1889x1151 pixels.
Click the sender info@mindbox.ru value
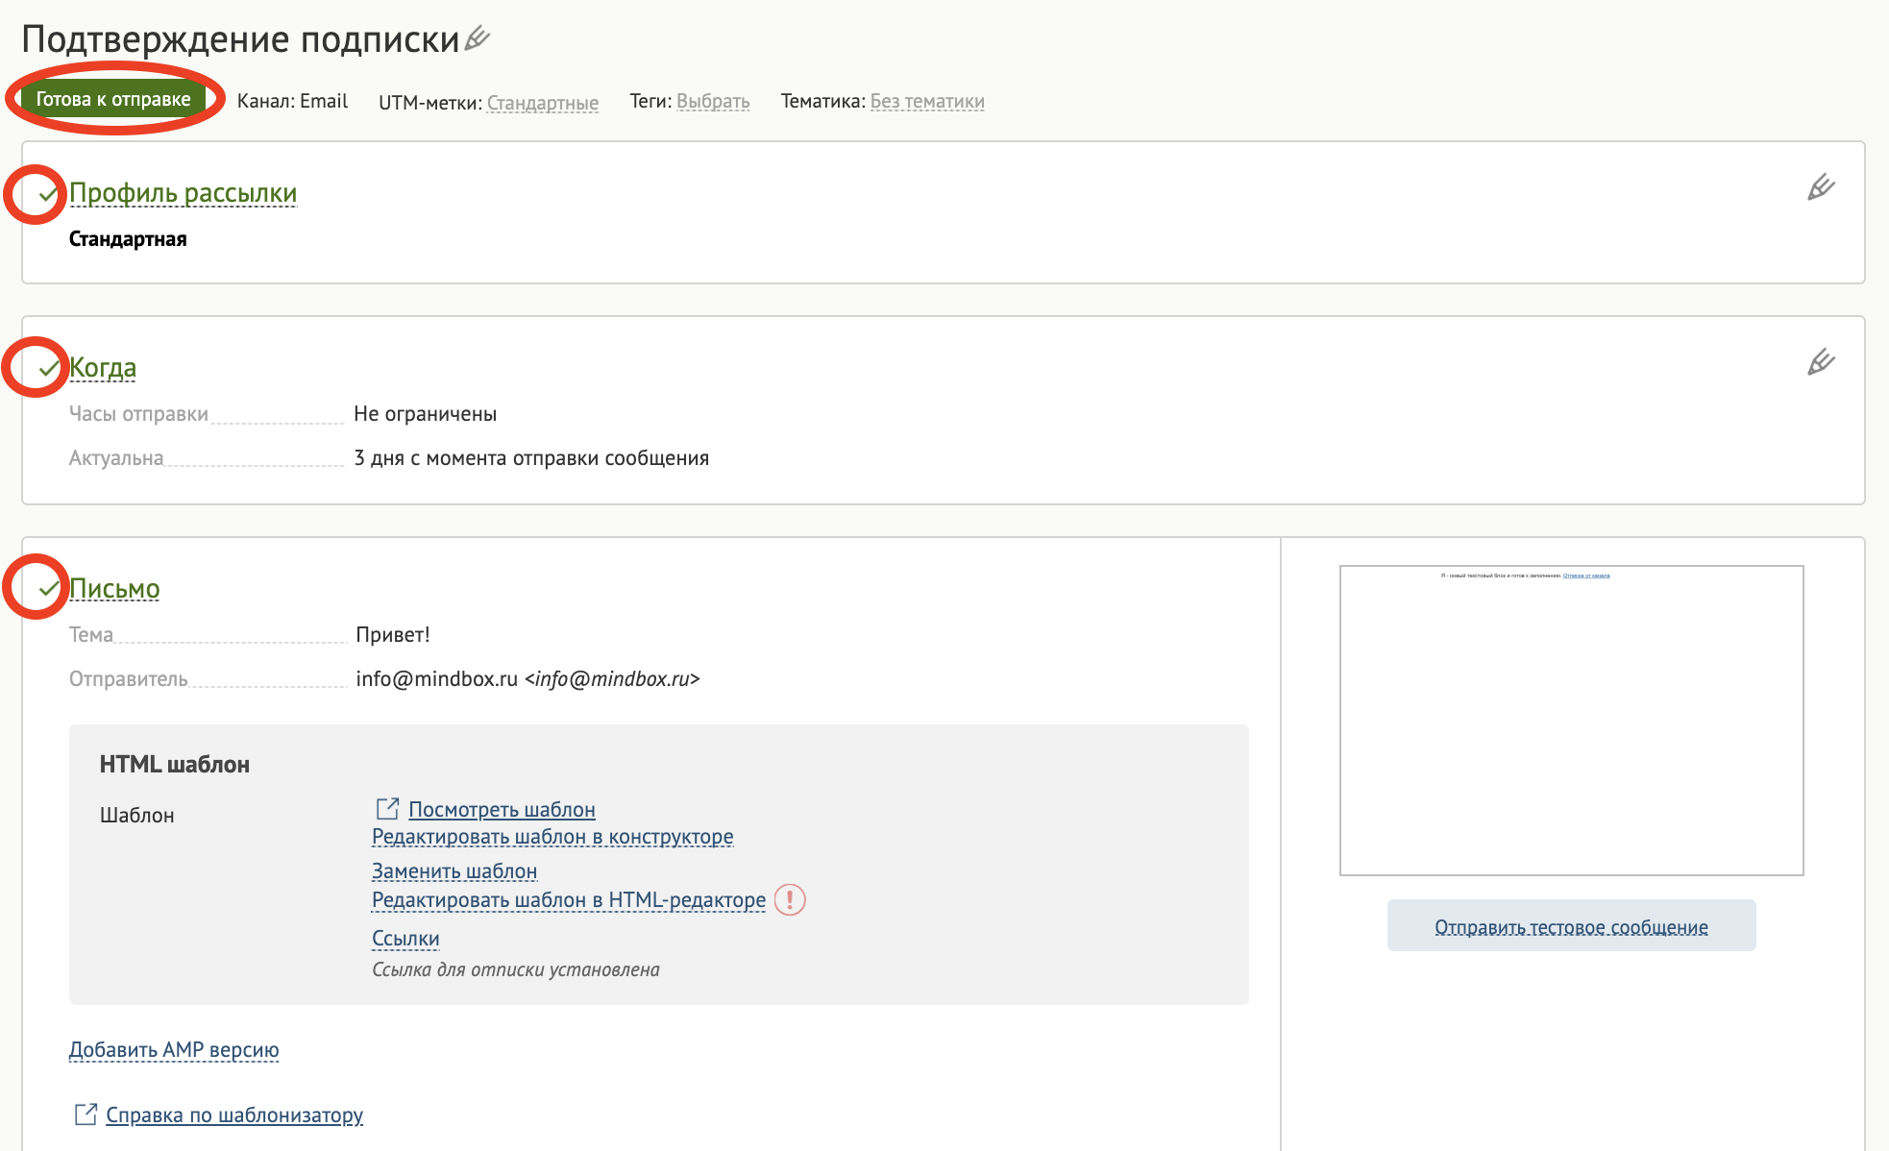pyautogui.click(x=527, y=679)
